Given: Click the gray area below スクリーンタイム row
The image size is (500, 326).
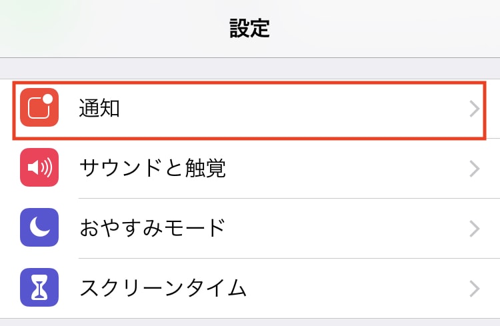Looking at the screenshot, I should [250, 323].
